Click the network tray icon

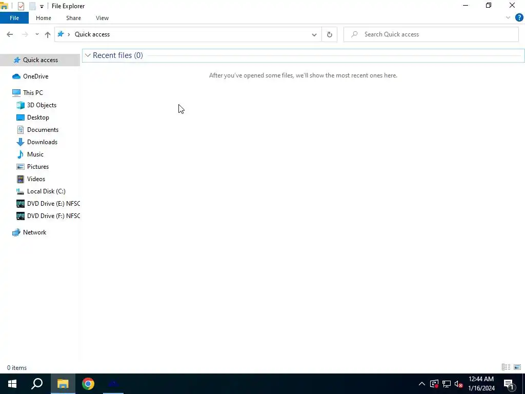447,384
